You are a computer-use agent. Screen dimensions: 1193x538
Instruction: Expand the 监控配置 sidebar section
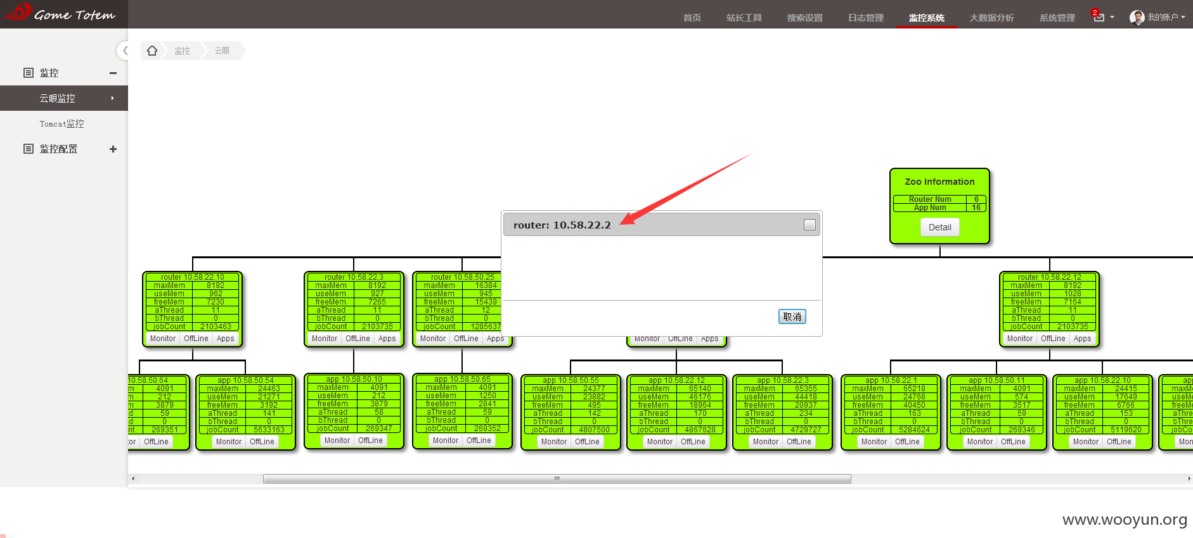tap(113, 149)
